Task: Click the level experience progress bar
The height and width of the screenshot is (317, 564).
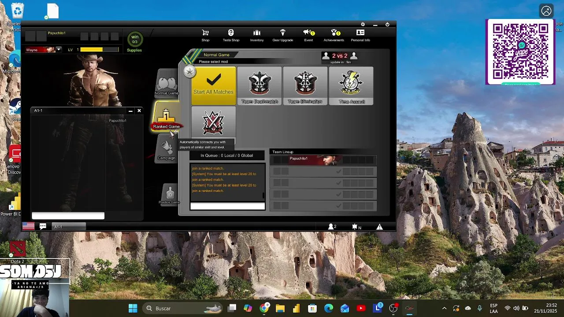Action: tap(99, 50)
